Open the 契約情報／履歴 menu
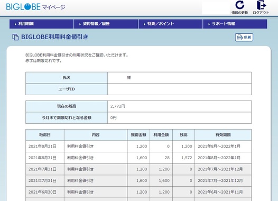The height and width of the screenshot is (201, 278). coord(106,24)
